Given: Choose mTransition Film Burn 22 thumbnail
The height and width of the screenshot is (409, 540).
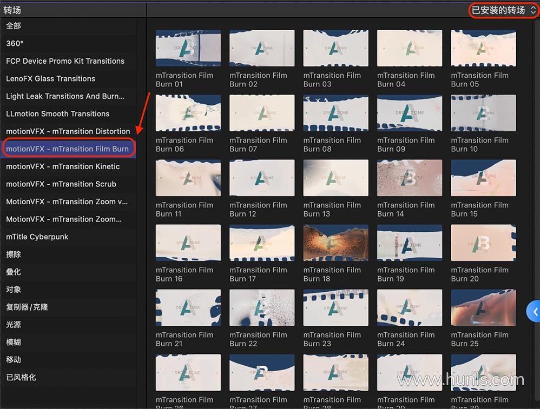Looking at the screenshot, I should pos(262,307).
